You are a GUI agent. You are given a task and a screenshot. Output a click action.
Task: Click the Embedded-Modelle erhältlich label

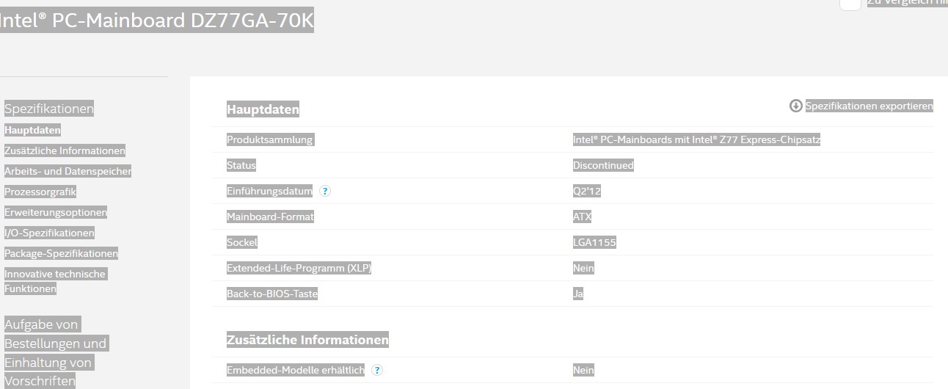pyautogui.click(x=296, y=370)
